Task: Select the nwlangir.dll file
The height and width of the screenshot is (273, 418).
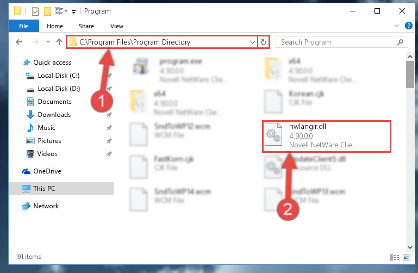Action: click(327, 136)
